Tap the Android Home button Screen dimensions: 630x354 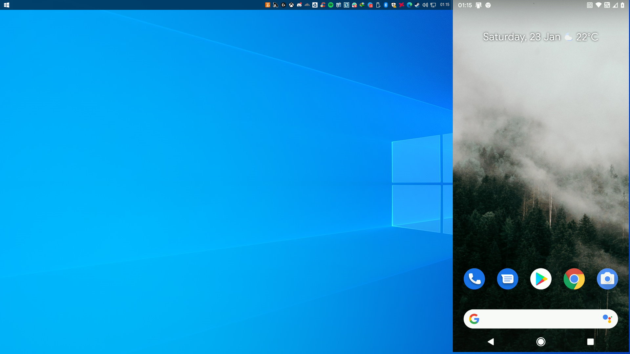pyautogui.click(x=541, y=342)
